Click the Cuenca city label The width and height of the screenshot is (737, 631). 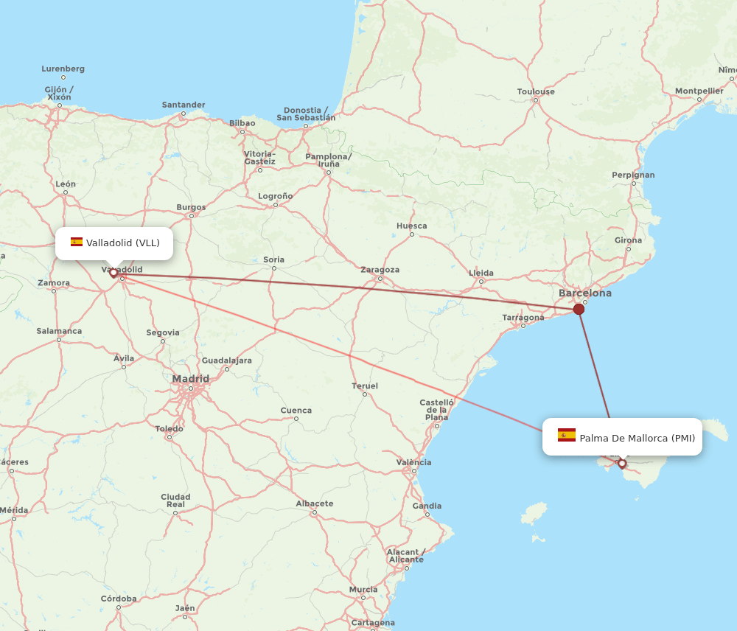[296, 410]
